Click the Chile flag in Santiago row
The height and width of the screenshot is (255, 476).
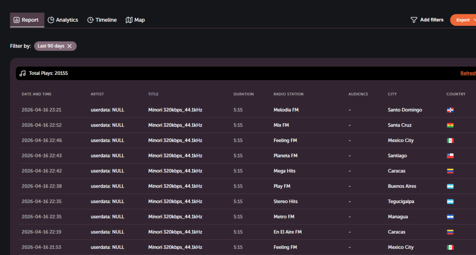450,156
